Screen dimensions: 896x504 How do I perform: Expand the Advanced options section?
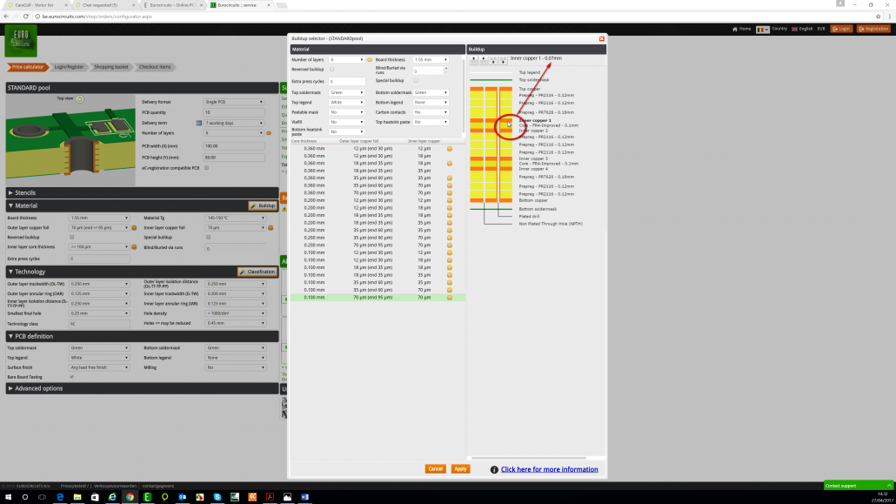click(x=143, y=388)
